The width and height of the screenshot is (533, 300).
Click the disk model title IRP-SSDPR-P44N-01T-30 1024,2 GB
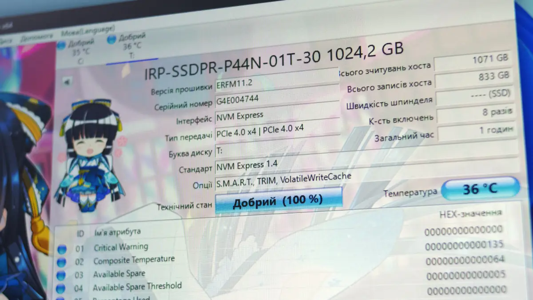[x=274, y=61]
